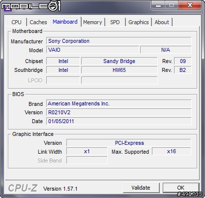Click the R0210V2 BIOS version field
The image size is (205, 198).
tap(119, 112)
